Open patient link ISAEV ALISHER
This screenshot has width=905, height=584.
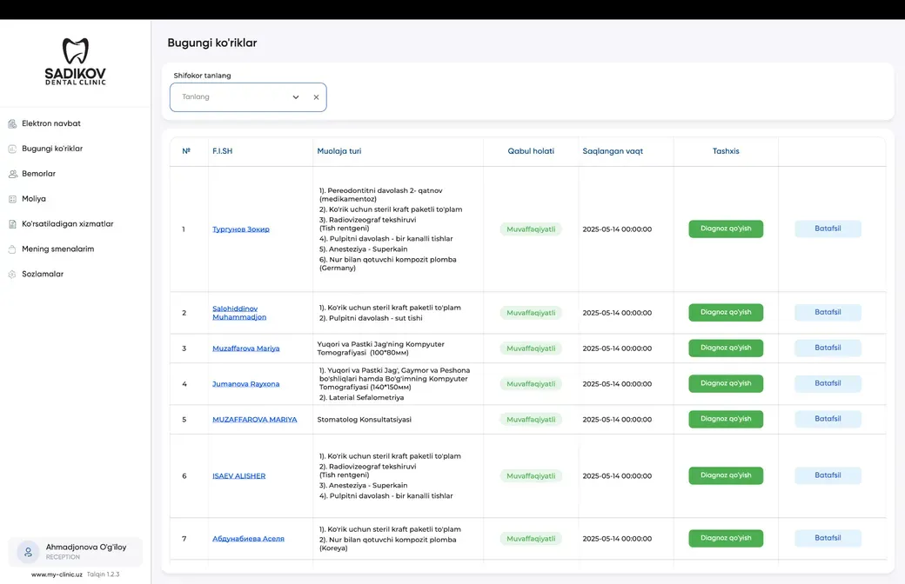(x=239, y=476)
